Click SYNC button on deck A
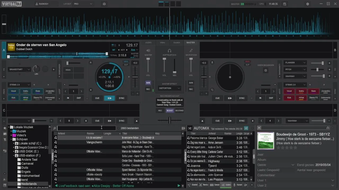This screenshot has height=190, width=339. 122,98
